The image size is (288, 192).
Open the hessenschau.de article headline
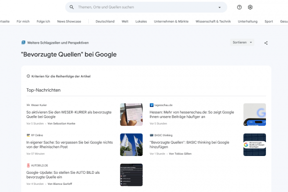coord(192,114)
